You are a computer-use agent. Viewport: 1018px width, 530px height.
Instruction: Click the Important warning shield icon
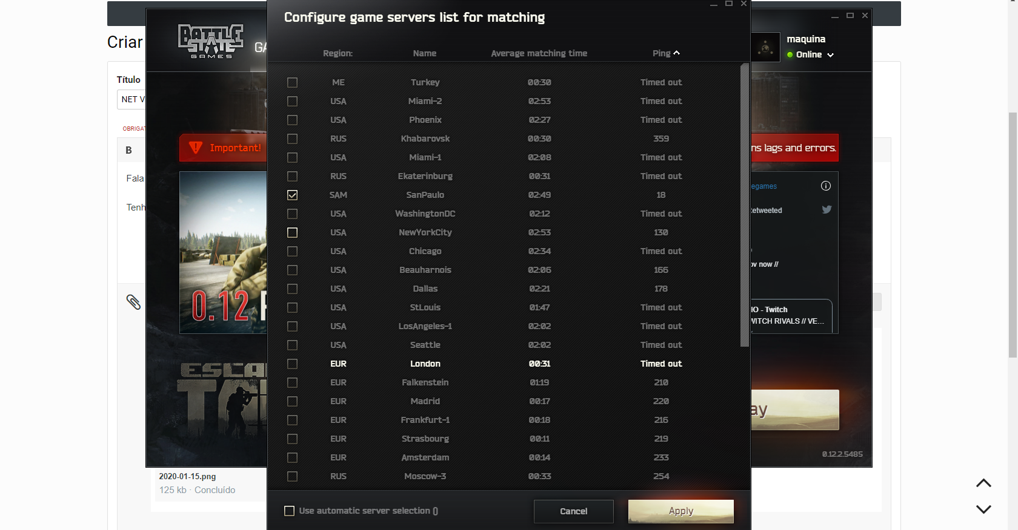tap(196, 148)
